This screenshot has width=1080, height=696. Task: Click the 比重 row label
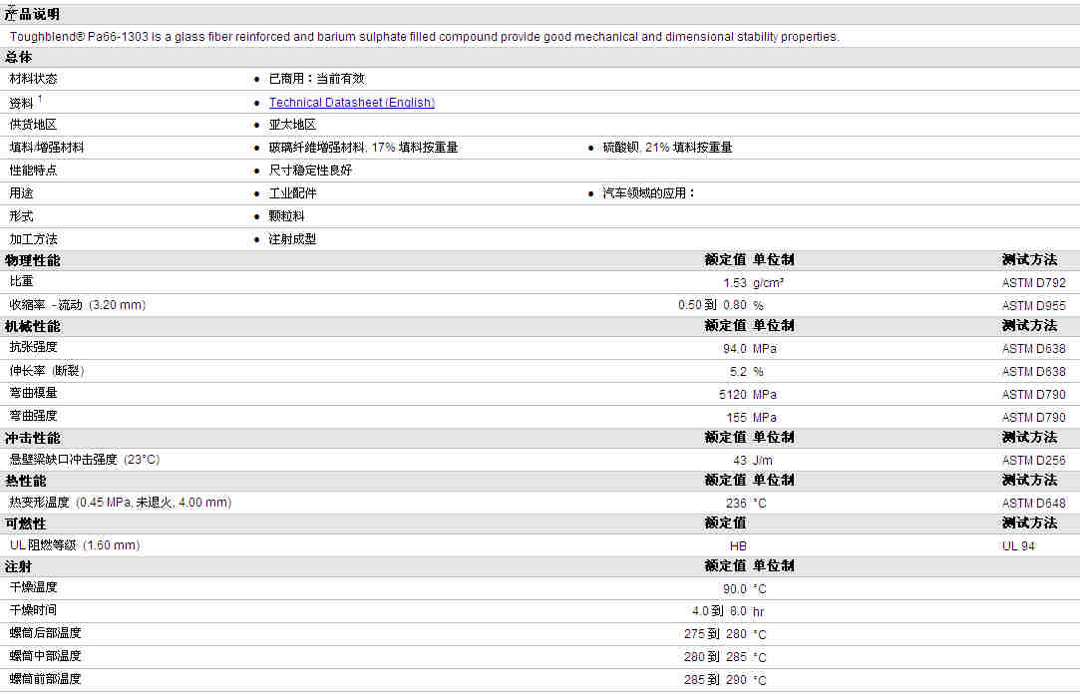[21, 281]
